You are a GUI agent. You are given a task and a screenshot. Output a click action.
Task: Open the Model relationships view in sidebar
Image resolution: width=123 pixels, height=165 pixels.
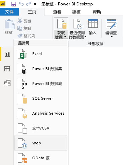7,83
